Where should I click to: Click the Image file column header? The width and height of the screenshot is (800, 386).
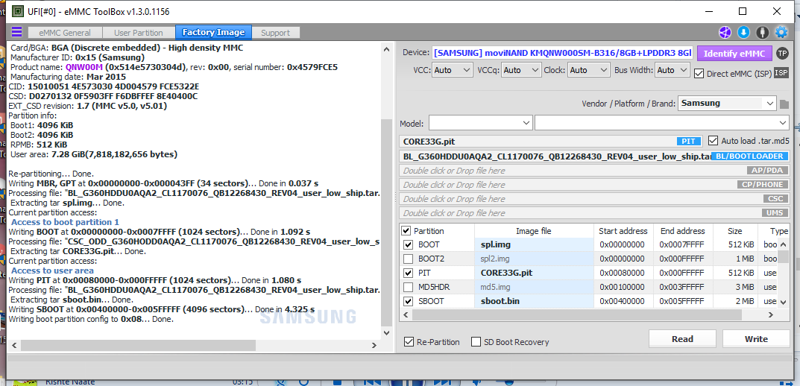(x=533, y=231)
